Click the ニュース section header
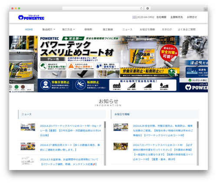 click(62, 114)
